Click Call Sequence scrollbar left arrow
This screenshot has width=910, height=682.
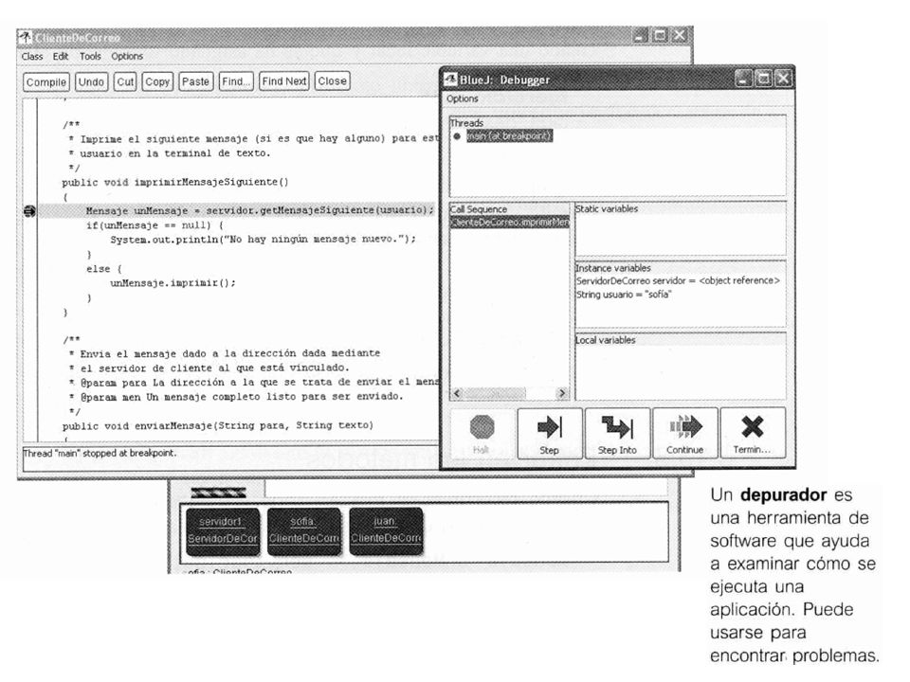(x=457, y=393)
